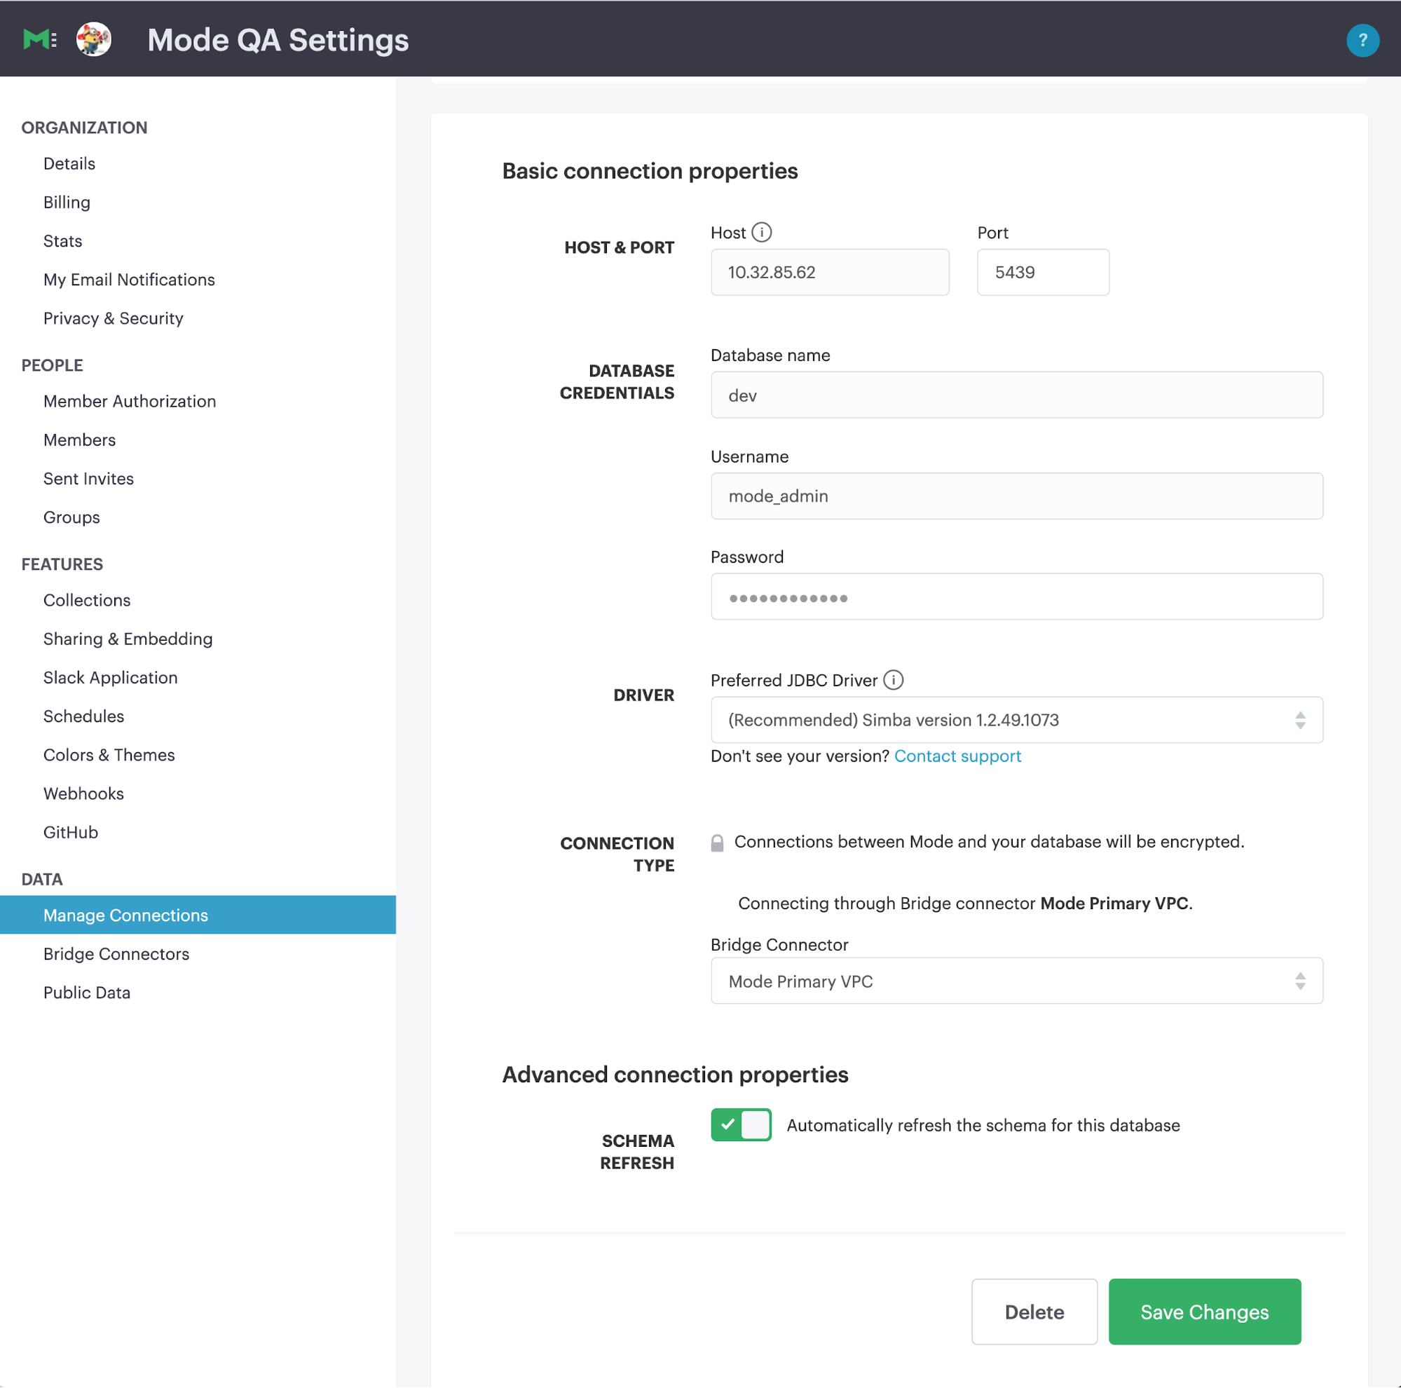The height and width of the screenshot is (1388, 1401).
Task: Go to Privacy & Security
Action: (113, 318)
